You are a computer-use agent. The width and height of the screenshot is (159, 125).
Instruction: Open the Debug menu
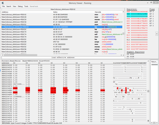point(20,6)
